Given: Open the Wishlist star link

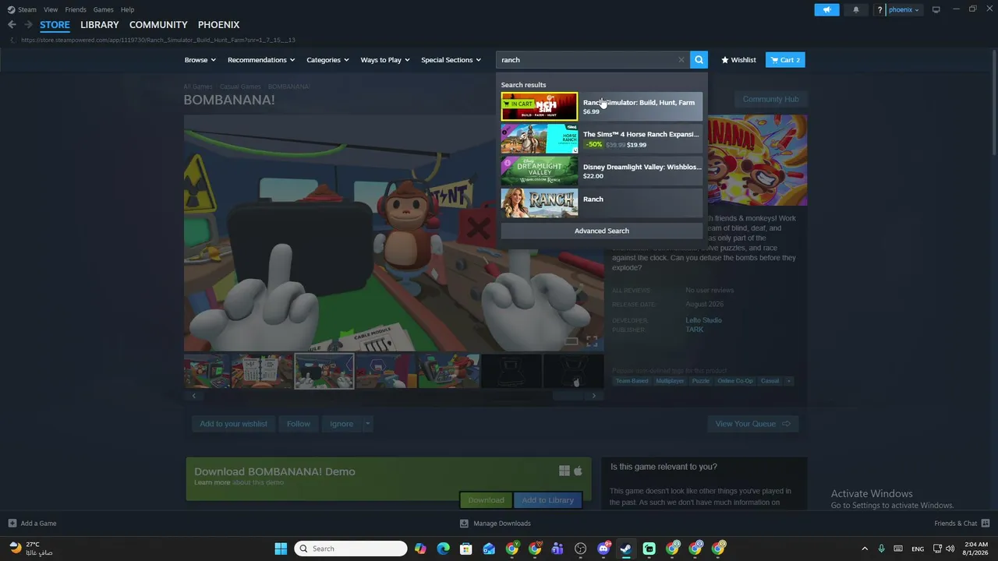Looking at the screenshot, I should (x=738, y=60).
